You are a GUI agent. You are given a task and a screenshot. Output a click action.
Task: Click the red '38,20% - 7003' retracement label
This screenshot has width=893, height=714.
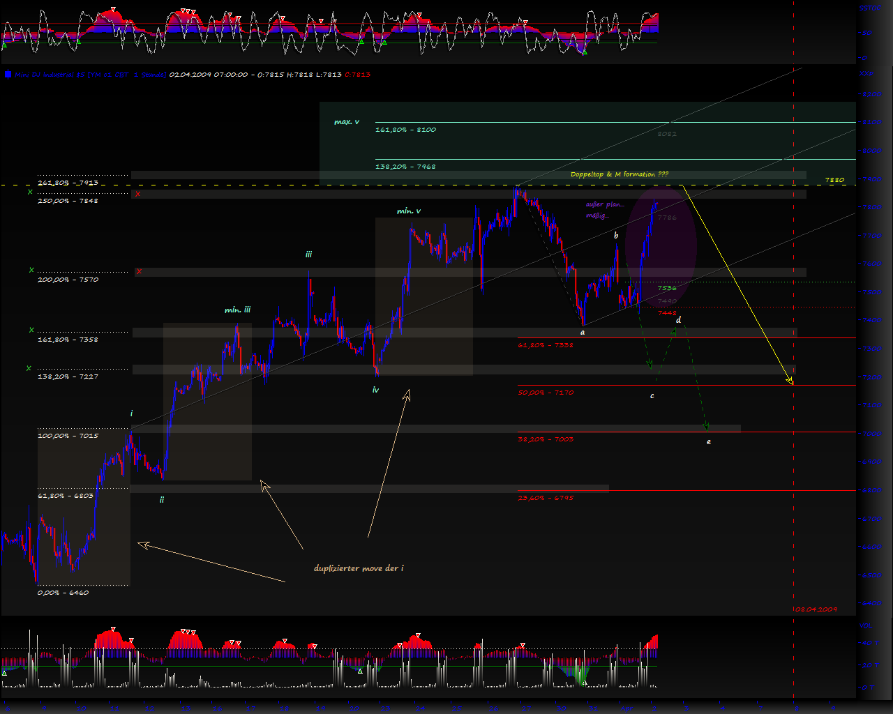[x=546, y=439]
